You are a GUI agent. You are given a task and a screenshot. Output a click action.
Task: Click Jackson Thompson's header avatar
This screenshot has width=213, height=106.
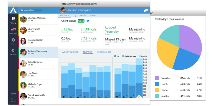click(63, 10)
